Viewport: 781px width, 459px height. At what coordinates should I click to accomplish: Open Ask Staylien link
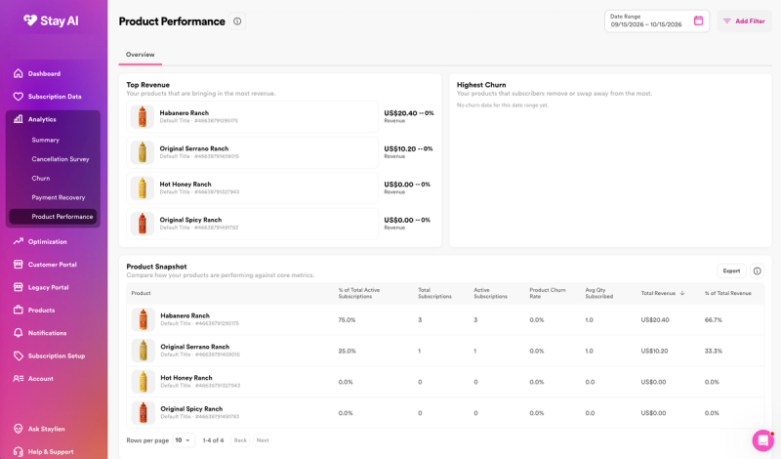pos(46,429)
